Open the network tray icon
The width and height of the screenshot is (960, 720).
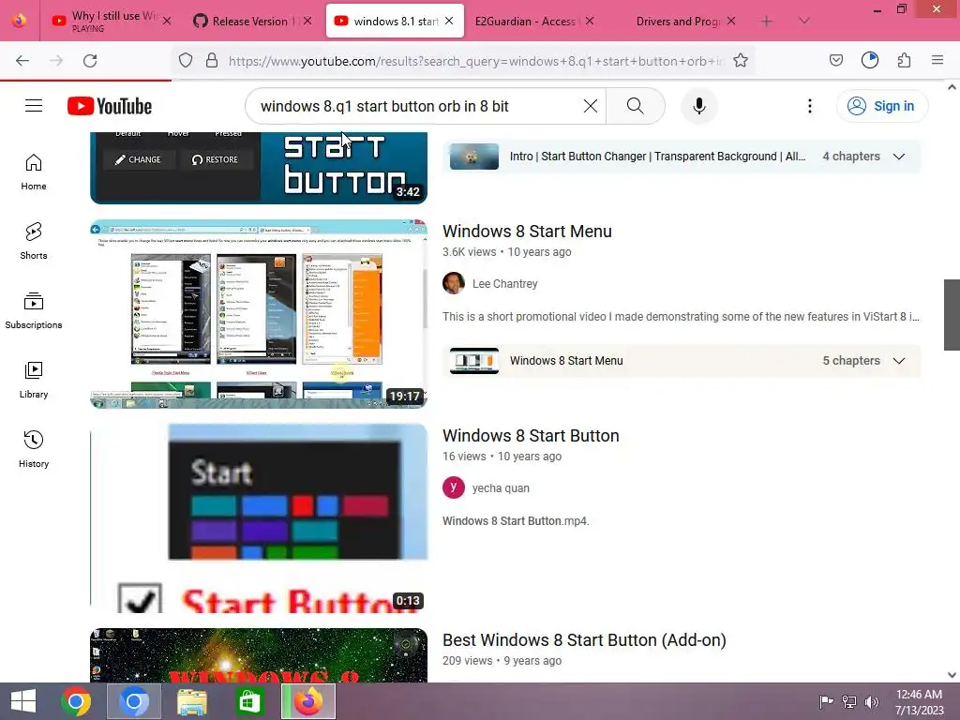click(x=849, y=701)
